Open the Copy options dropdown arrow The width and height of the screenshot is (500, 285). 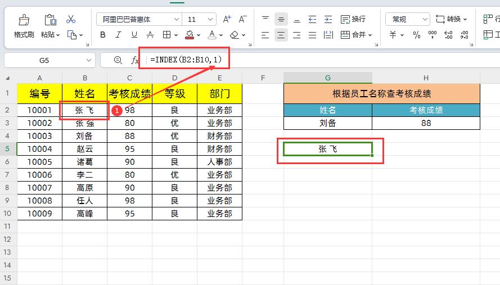tap(81, 35)
